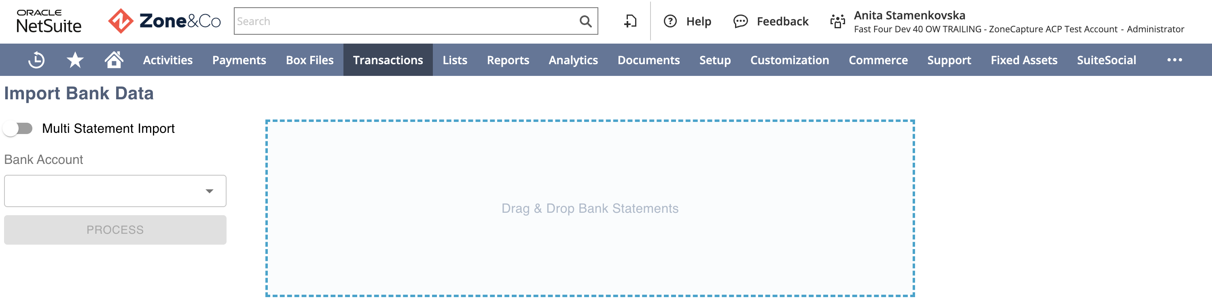This screenshot has height=306, width=1212.
Task: Expand more menus with ellipsis icon
Action: pyautogui.click(x=1174, y=60)
